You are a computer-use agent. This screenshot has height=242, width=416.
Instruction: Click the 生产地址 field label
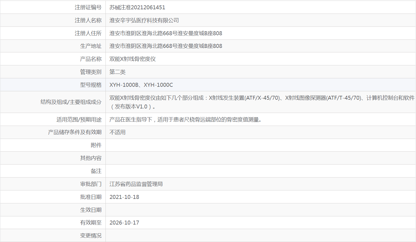click(x=91, y=46)
